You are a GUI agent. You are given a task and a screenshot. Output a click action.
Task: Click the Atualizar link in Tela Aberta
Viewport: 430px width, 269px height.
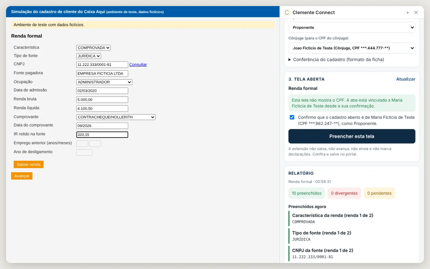pos(405,79)
